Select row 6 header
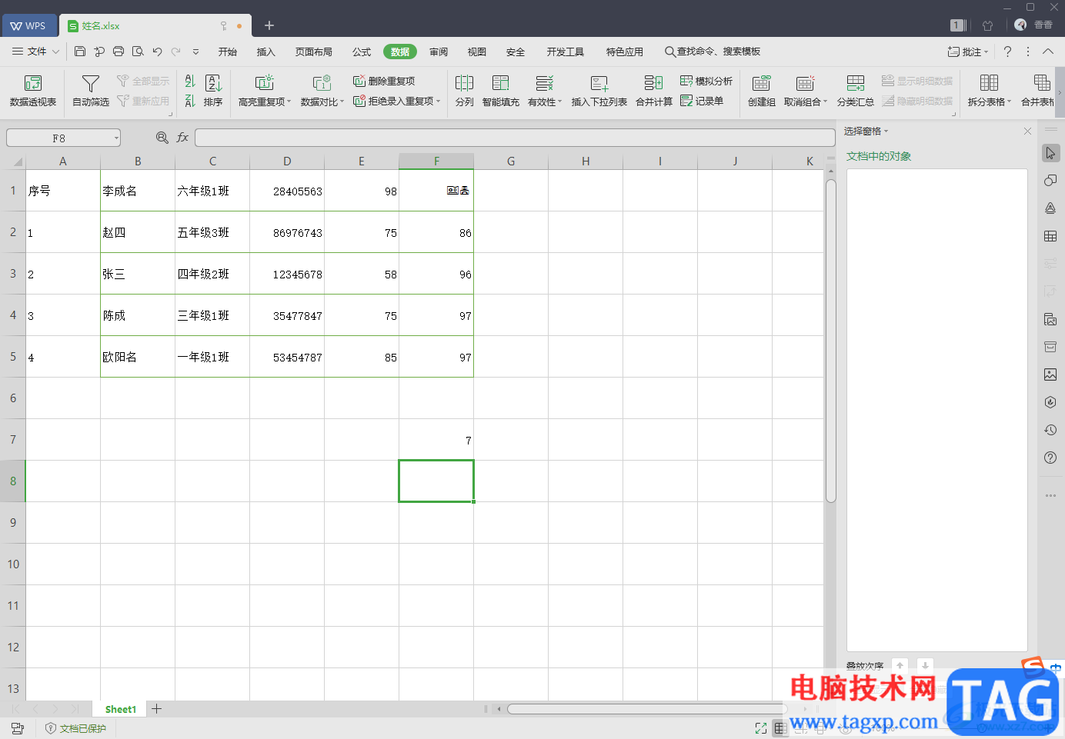1065x739 pixels. pos(13,398)
